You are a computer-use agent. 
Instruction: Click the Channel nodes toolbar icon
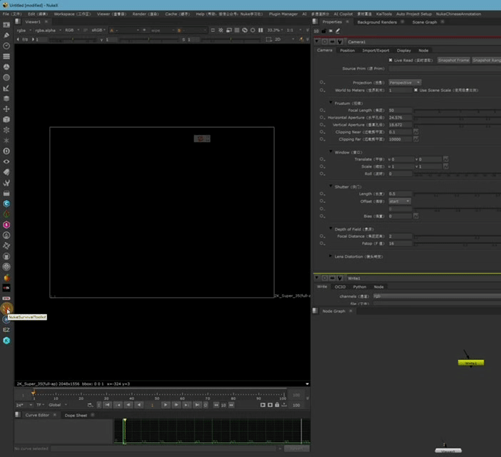[x=6, y=56]
